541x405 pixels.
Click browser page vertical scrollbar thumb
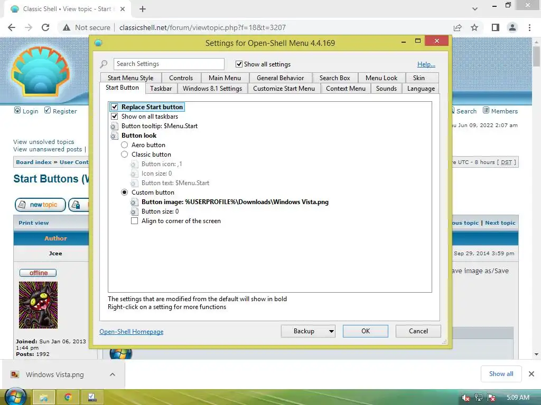coord(536,56)
